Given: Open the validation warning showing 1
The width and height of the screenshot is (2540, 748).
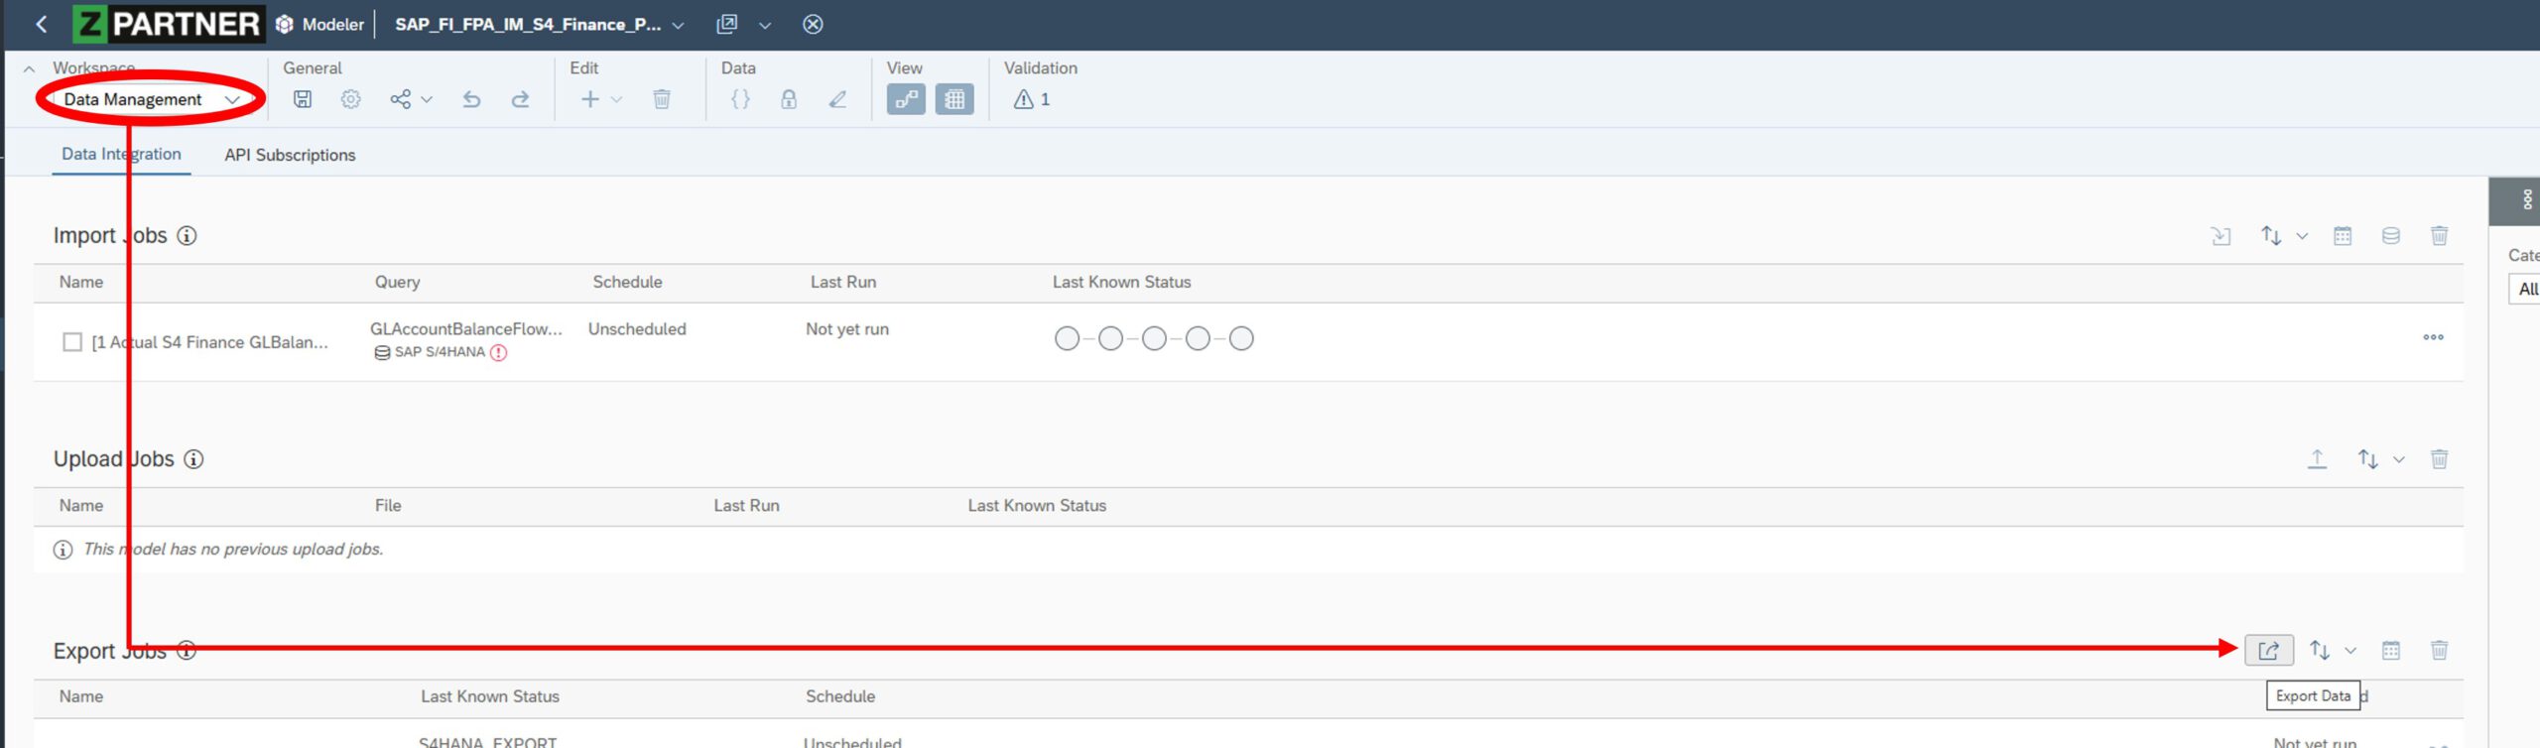Looking at the screenshot, I should click(x=1032, y=99).
